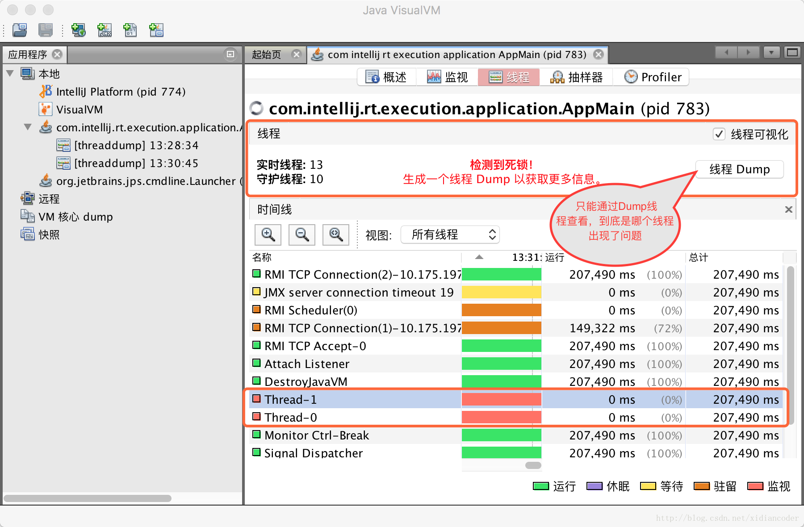Switch to the 概述 tab
The height and width of the screenshot is (527, 804).
387,77
